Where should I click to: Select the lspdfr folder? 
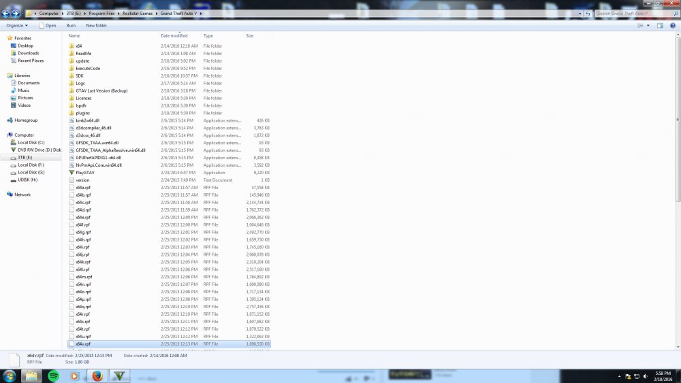[x=81, y=105]
